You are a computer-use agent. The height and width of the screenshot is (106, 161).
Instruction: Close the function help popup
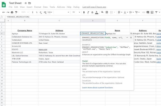(x=131, y=37)
